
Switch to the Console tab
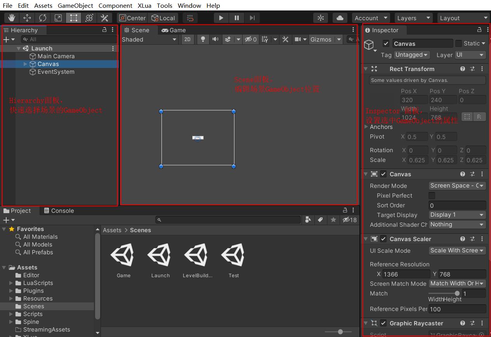59,210
